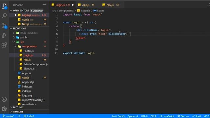The image size is (210, 118).
Task: Select App.js in Open Editors list
Action: point(29,20)
